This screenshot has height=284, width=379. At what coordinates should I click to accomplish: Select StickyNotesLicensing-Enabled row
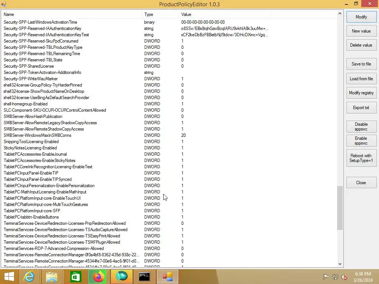pyautogui.click(x=169, y=148)
